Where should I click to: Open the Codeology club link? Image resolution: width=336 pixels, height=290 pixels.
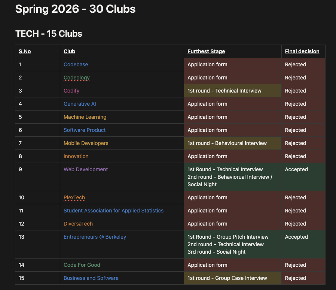(76, 78)
